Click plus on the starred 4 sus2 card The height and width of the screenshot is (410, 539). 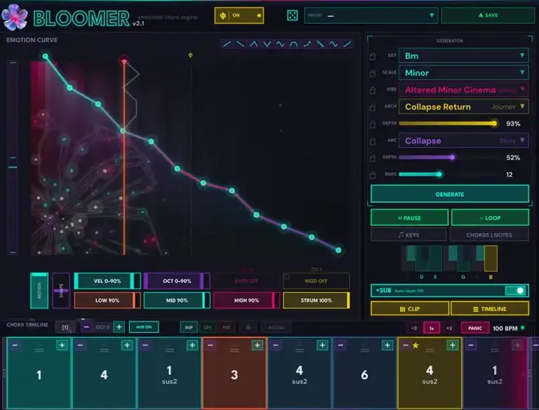point(453,345)
